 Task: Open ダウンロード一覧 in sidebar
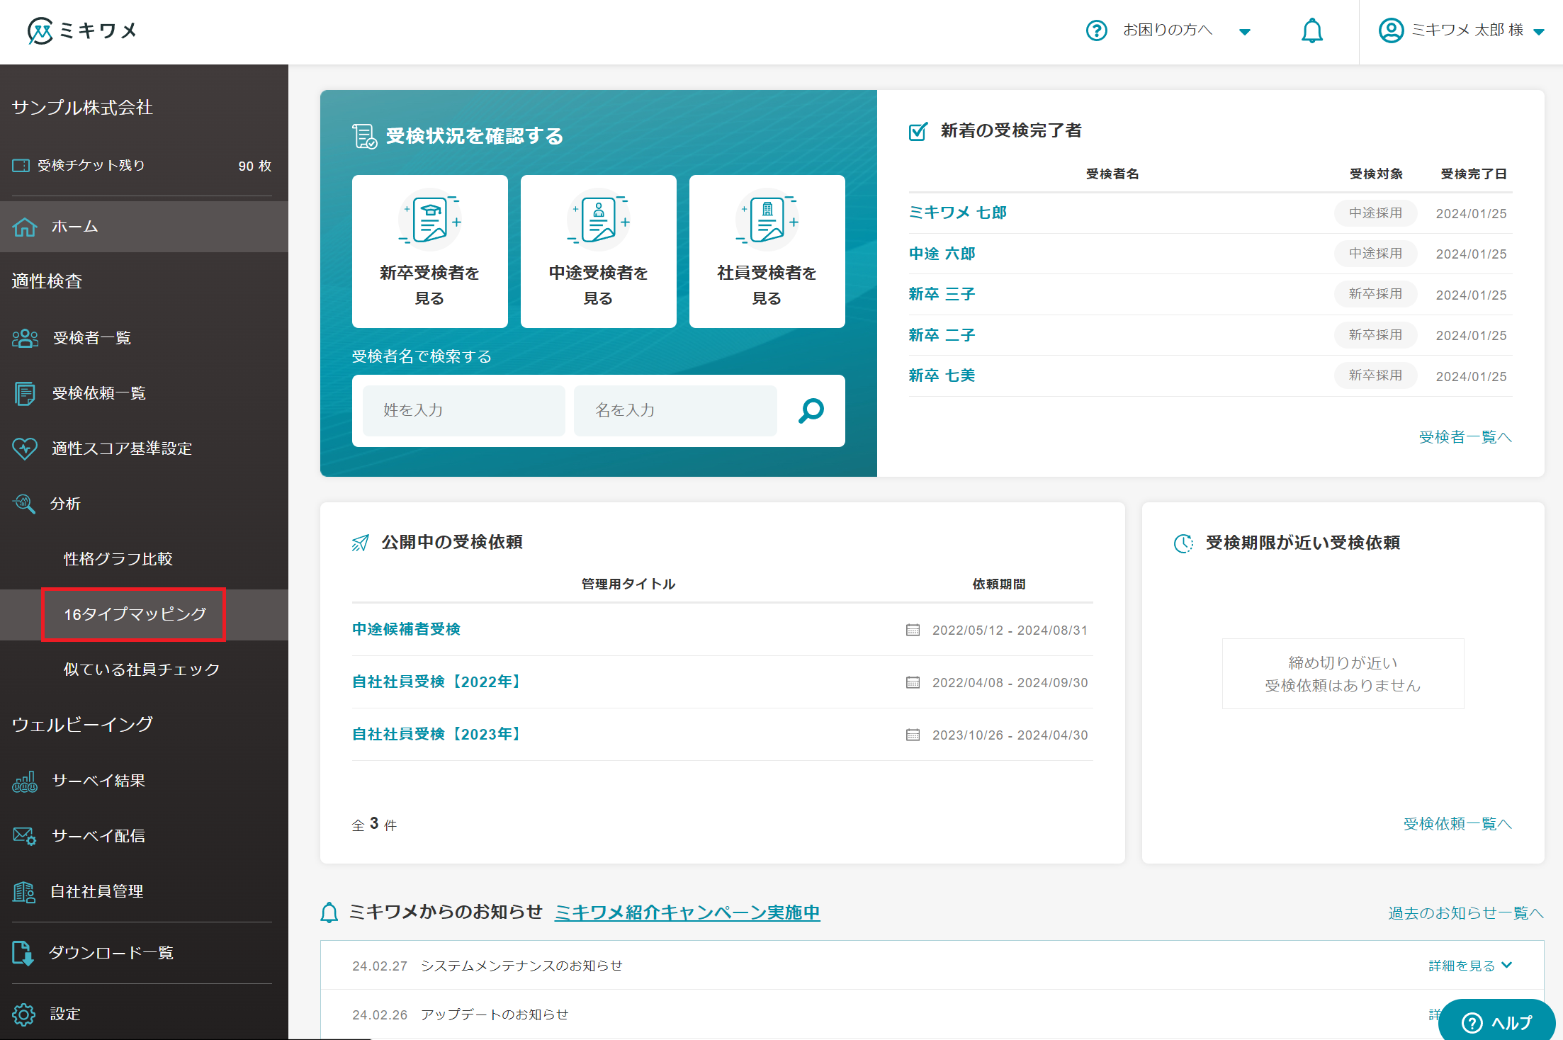tap(111, 953)
